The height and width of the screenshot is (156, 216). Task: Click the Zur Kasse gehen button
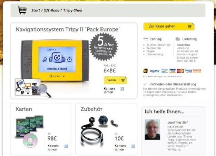click(169, 27)
